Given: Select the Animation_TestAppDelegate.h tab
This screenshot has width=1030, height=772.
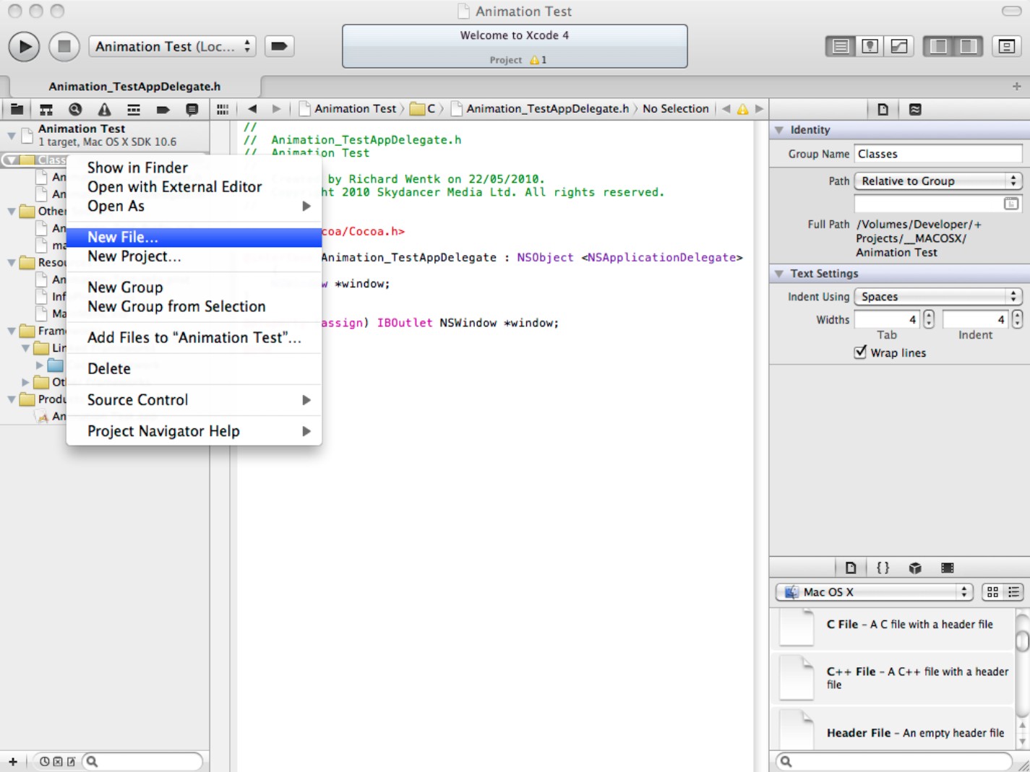Looking at the screenshot, I should 134,86.
